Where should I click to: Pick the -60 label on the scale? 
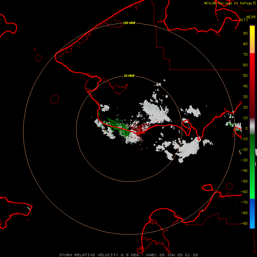tap(244, 192)
